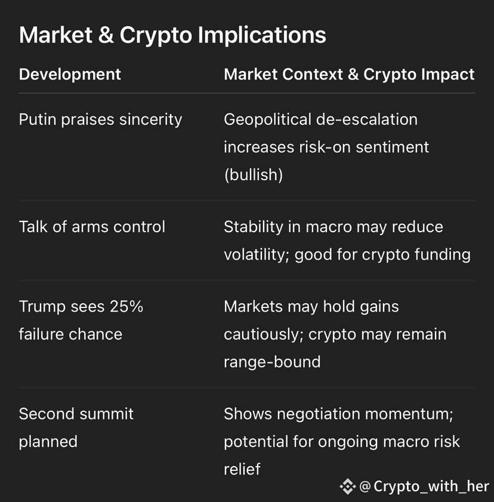The width and height of the screenshot is (494, 502).
Task: Open the @Crypto_with_her username watermark
Action: (424, 486)
